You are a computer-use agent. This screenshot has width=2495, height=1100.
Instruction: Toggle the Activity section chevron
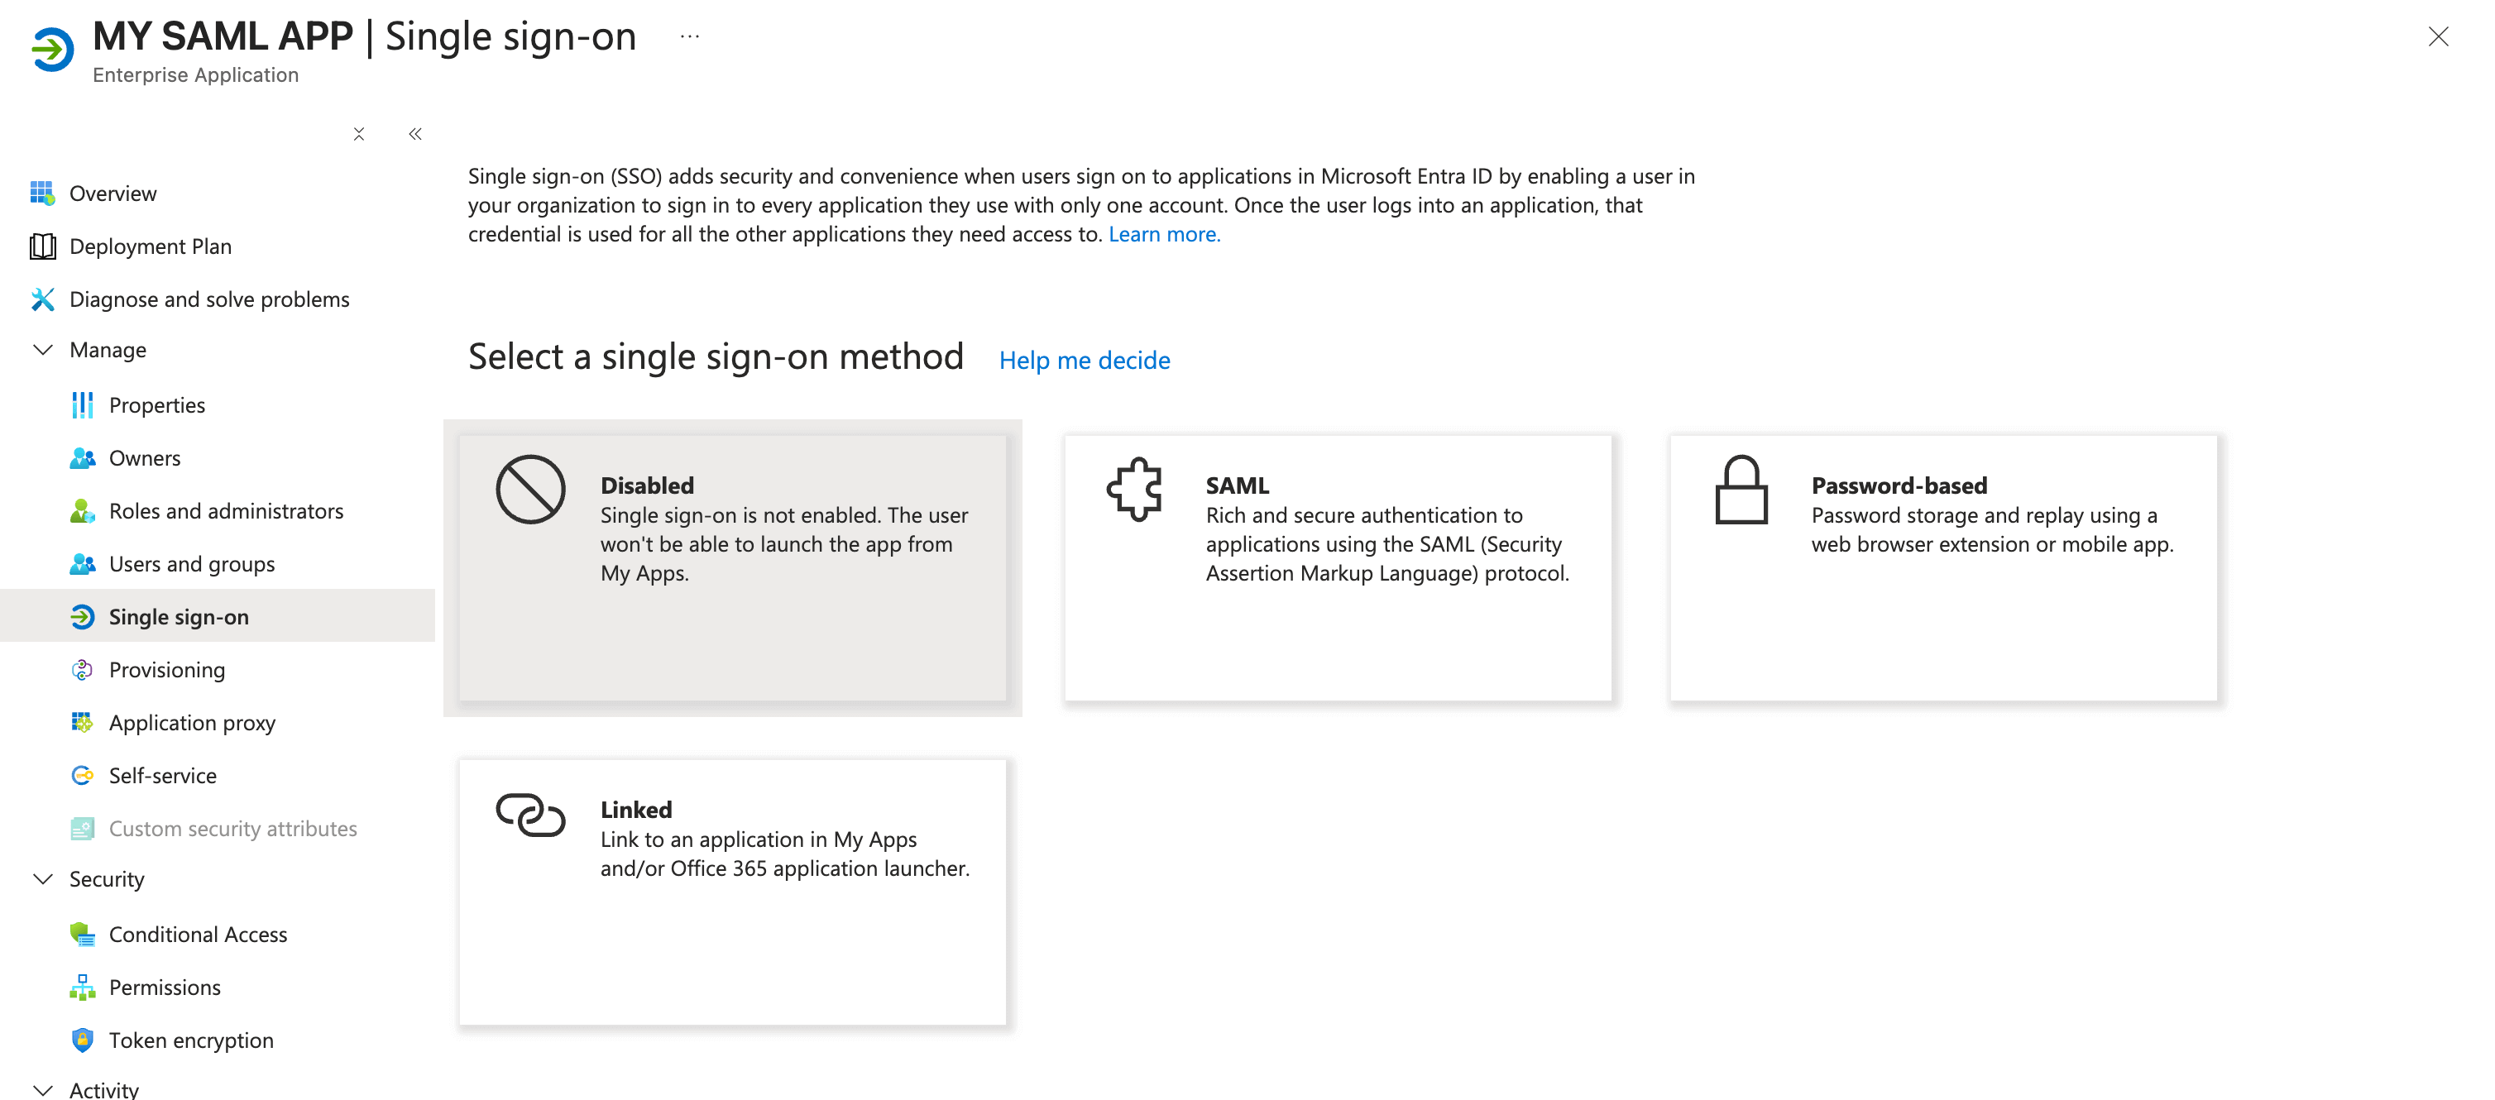click(43, 1088)
